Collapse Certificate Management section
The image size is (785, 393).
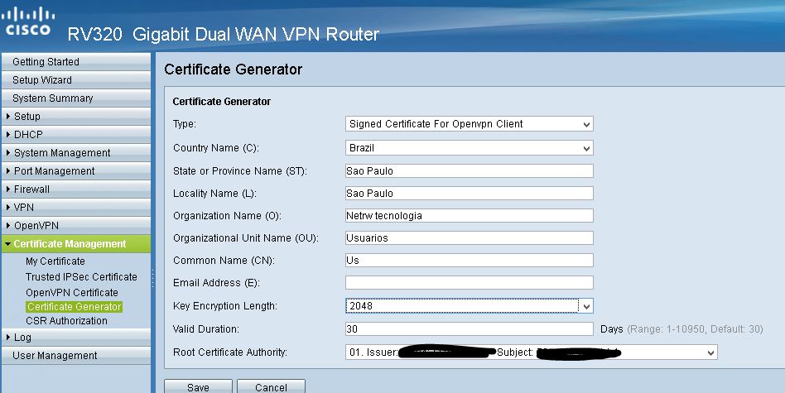click(75, 243)
